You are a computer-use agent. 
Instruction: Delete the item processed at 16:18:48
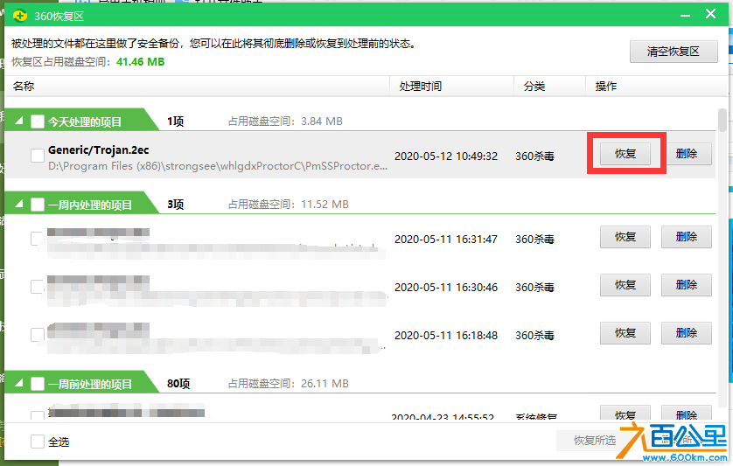click(687, 333)
